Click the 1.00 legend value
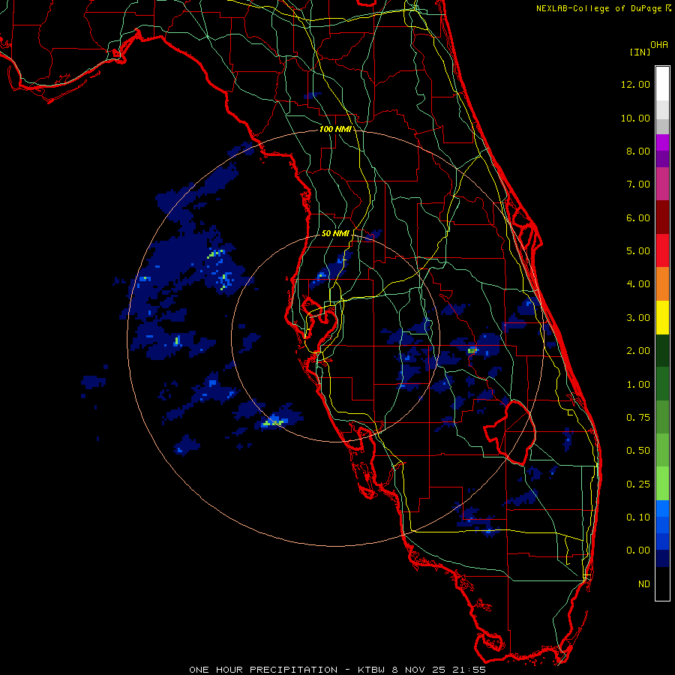Viewport: 675px width, 675px height. pos(638,385)
